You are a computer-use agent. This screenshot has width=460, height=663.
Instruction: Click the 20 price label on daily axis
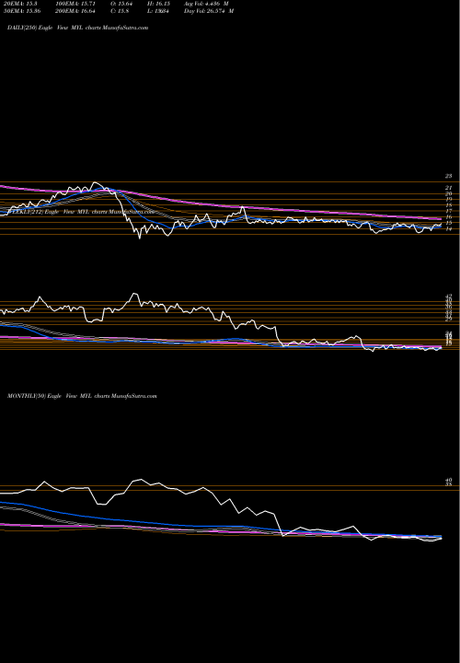coord(449,193)
